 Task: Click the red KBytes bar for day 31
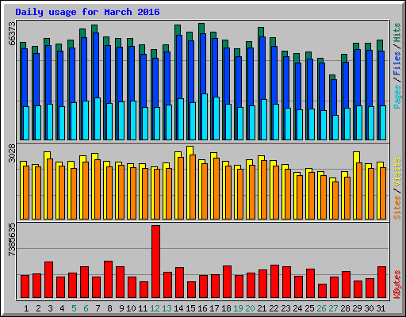tap(381, 282)
